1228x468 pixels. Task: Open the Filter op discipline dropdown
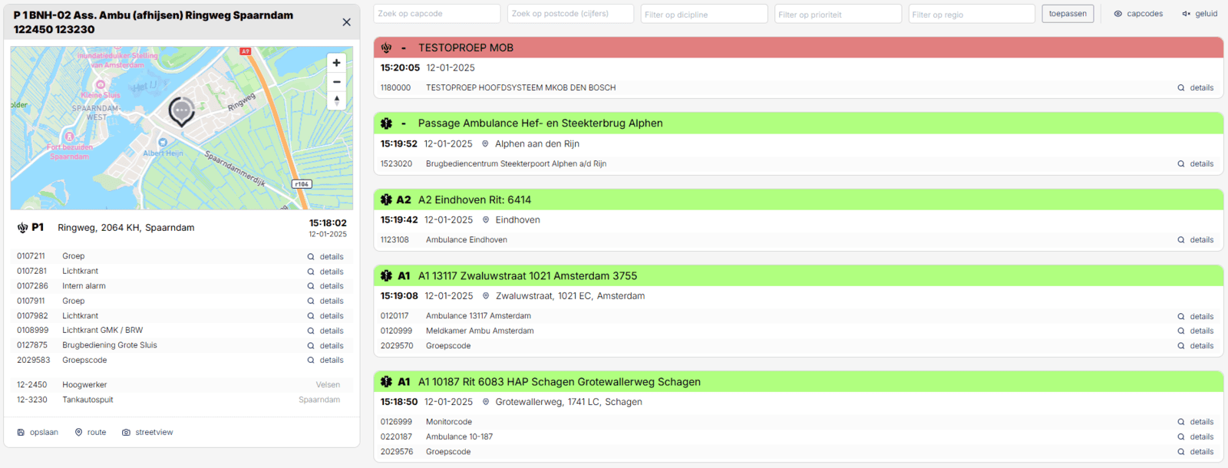(704, 14)
